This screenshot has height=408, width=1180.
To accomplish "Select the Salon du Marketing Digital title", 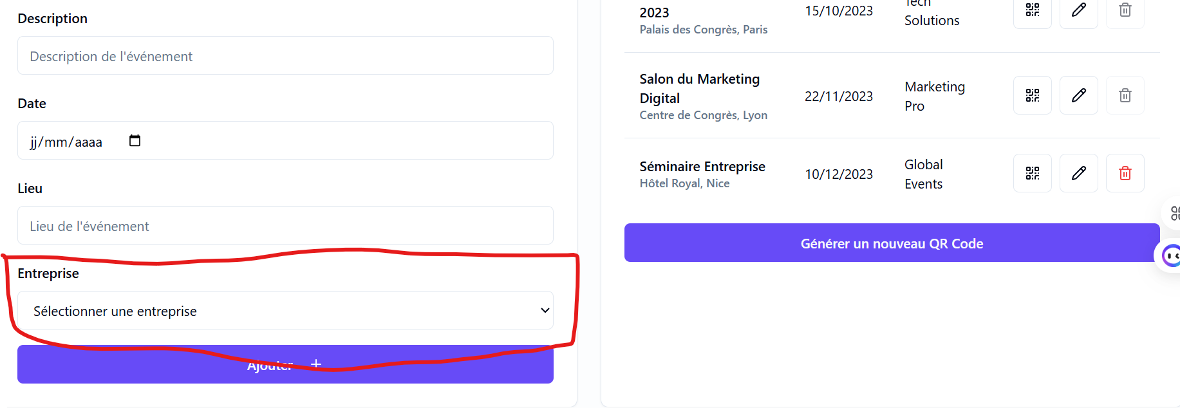I will (700, 88).
